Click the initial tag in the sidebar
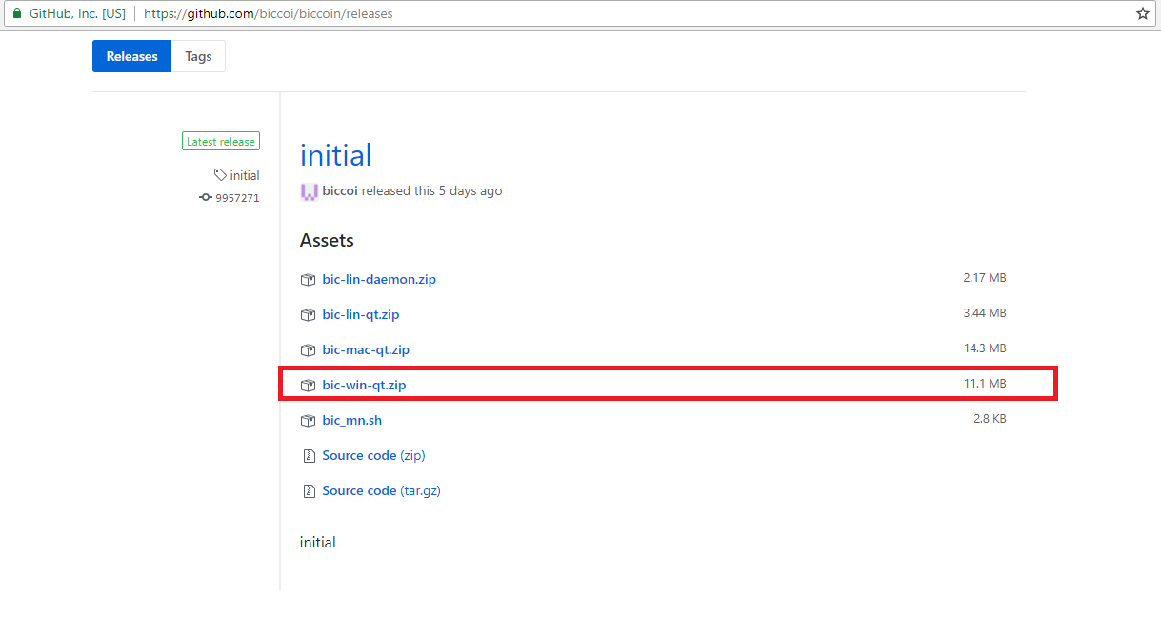 point(244,175)
